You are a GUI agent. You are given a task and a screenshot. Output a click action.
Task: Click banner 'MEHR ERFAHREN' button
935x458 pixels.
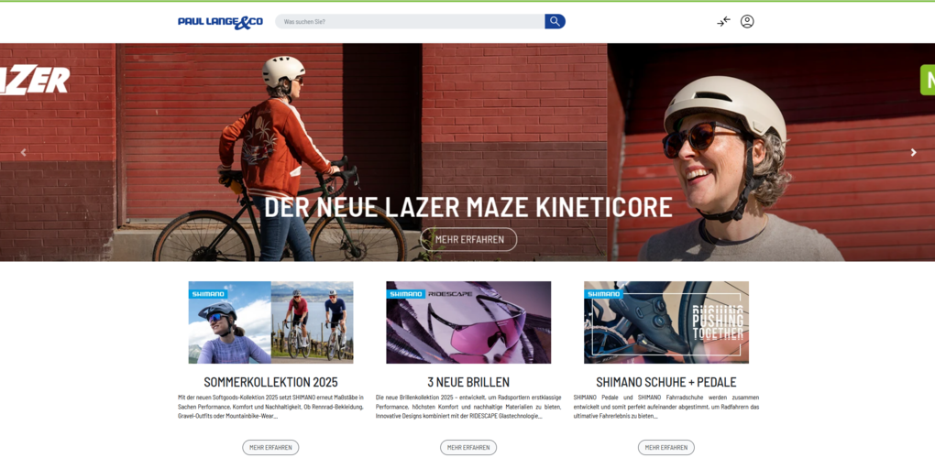pyautogui.click(x=468, y=239)
